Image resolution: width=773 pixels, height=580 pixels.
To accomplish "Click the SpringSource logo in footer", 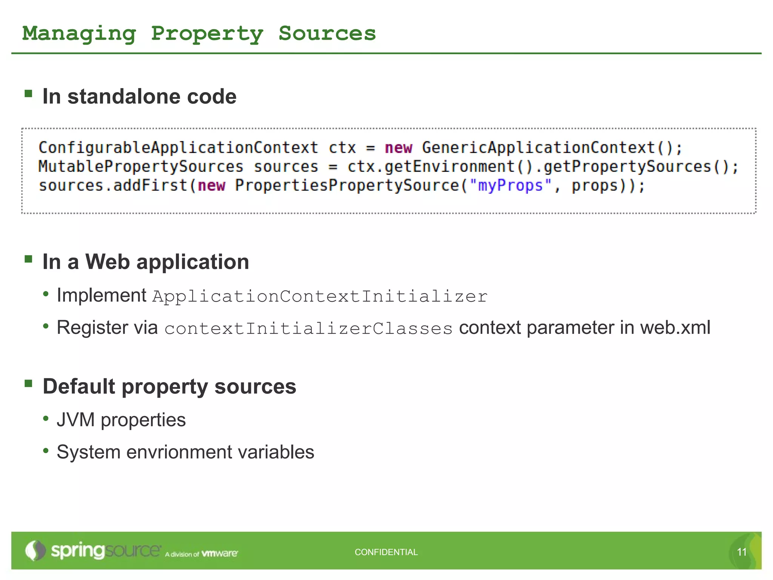I will [93, 551].
